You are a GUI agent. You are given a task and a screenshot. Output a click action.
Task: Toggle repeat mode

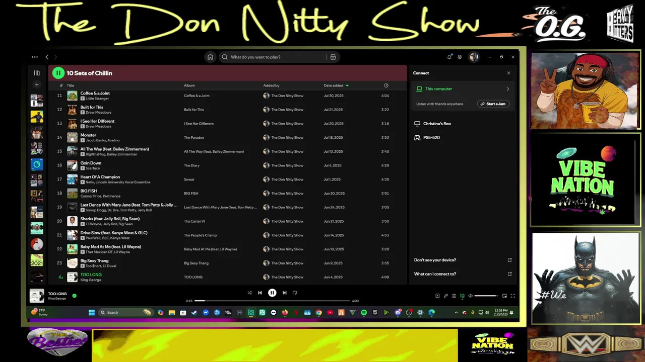295,293
